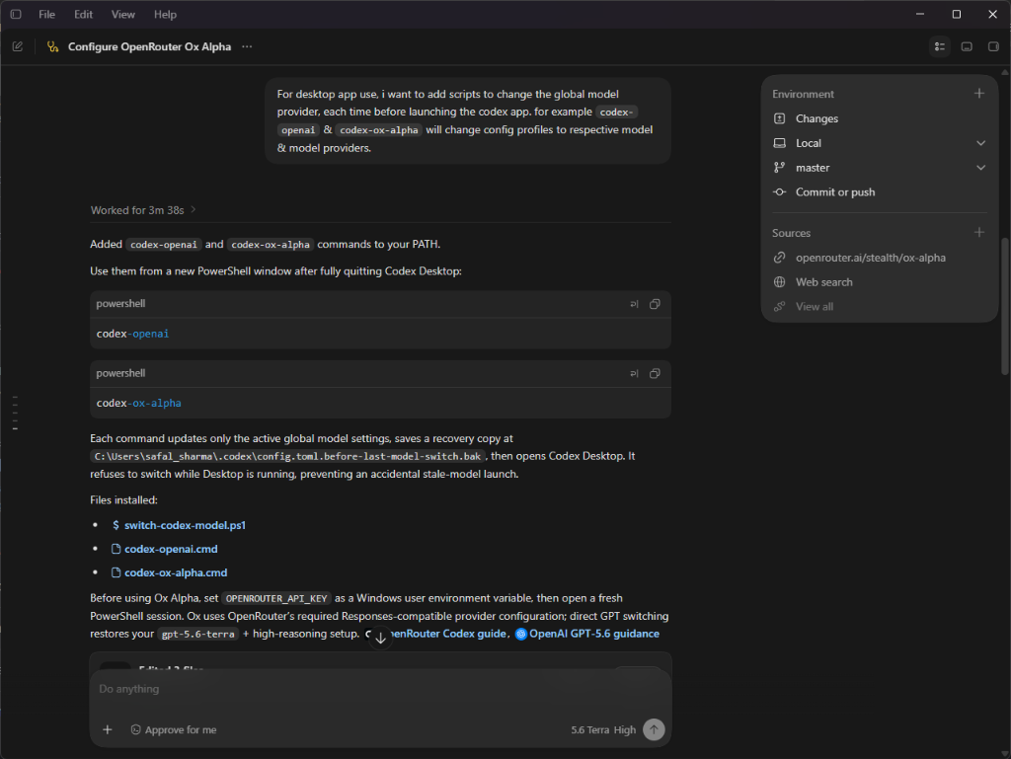Toggle the right side panel icon
Screen dimensions: 1011x759
coord(993,46)
